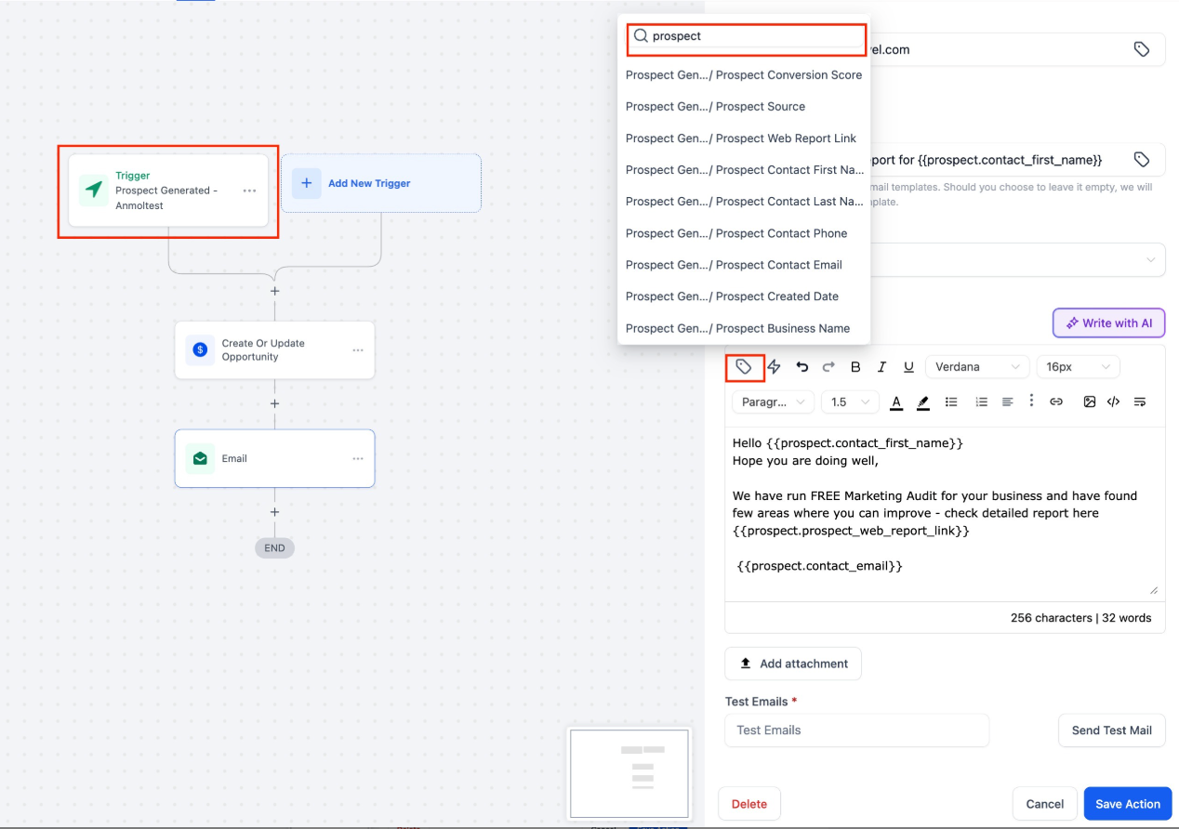Click the text wrap icon at toolbar end

pyautogui.click(x=1140, y=402)
